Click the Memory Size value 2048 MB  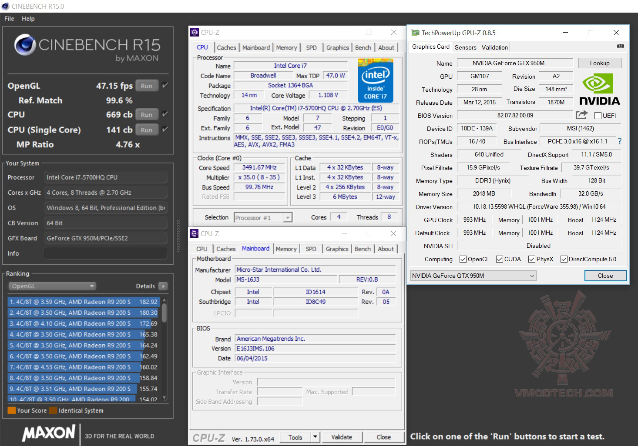[x=484, y=194]
